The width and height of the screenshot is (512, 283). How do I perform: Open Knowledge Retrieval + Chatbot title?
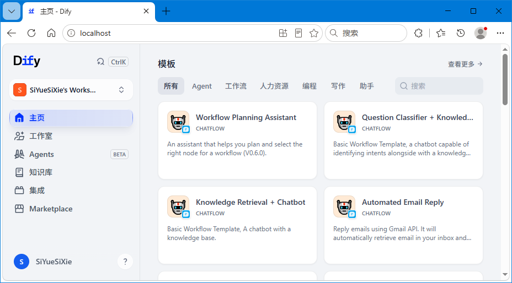(250, 202)
